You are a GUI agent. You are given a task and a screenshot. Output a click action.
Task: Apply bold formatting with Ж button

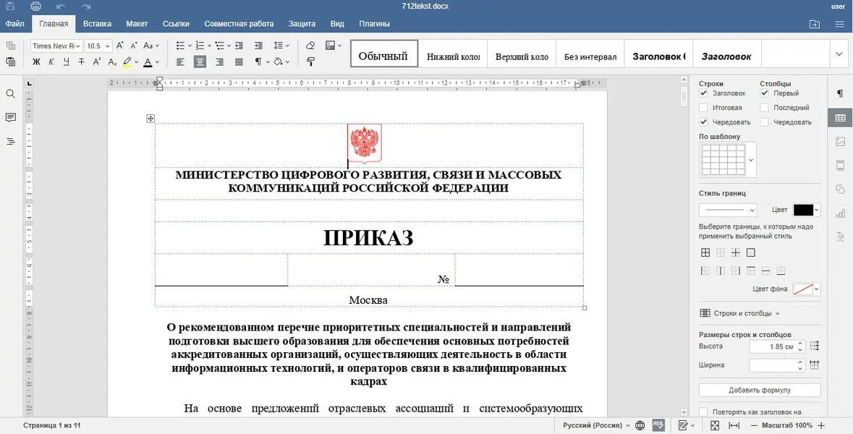point(36,62)
